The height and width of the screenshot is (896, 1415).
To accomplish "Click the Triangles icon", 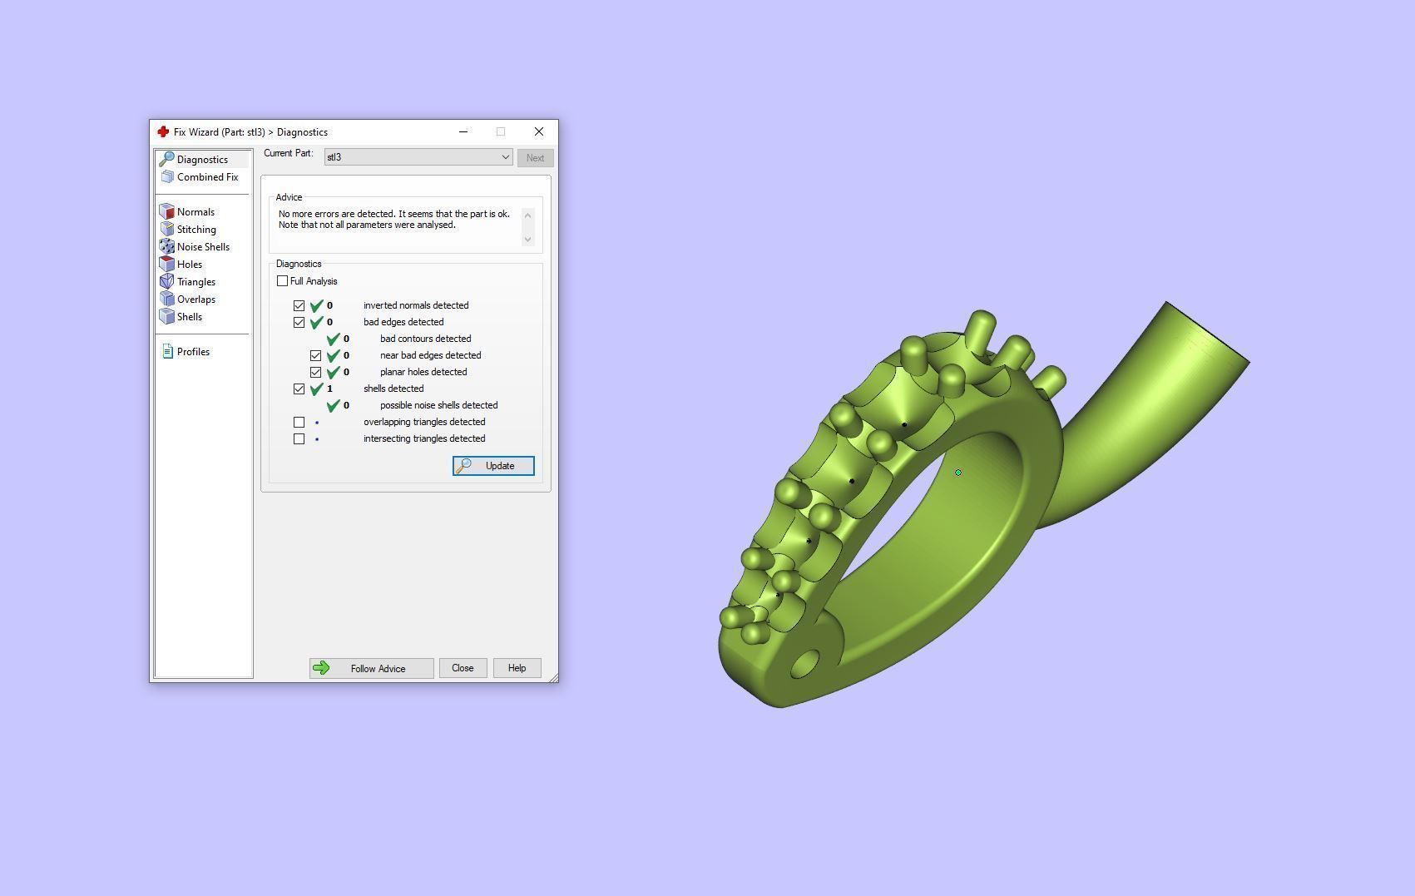I will click(x=167, y=281).
